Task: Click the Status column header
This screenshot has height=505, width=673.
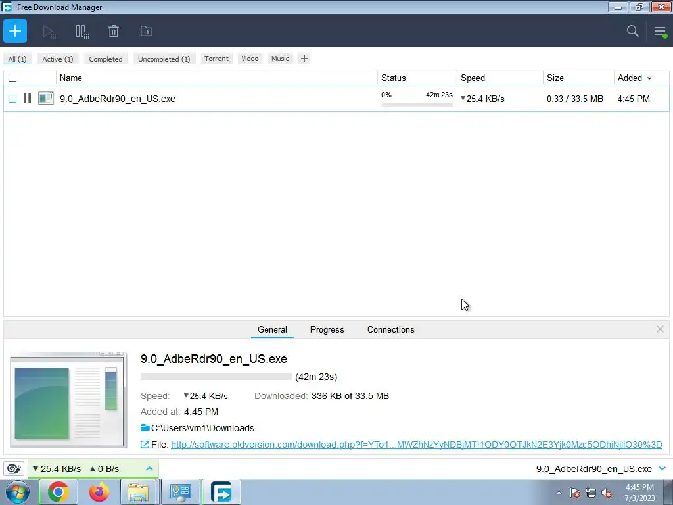Action: point(417,78)
